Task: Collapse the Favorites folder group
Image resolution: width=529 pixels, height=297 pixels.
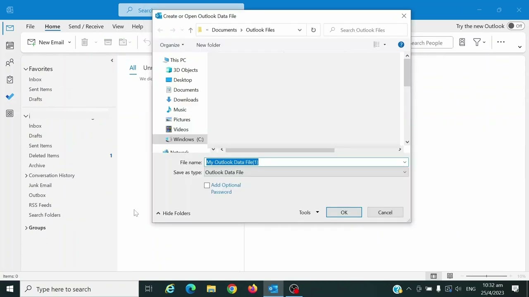Action: (x=26, y=69)
